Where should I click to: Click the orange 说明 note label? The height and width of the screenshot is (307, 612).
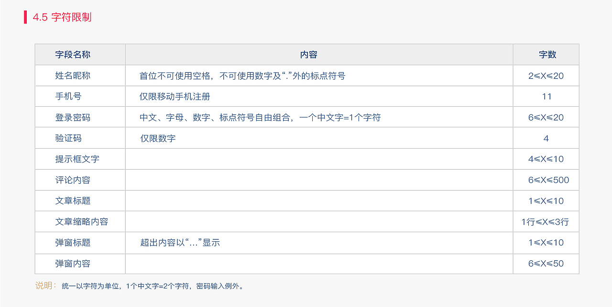point(45,286)
